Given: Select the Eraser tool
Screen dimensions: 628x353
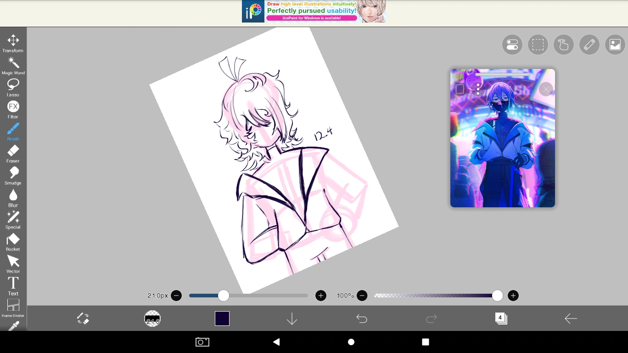Looking at the screenshot, I should click(13, 151).
